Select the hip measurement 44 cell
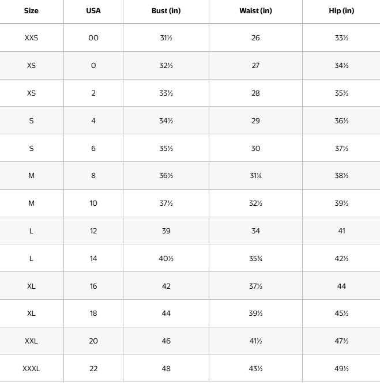This screenshot has height=385, width=380. [x=341, y=286]
